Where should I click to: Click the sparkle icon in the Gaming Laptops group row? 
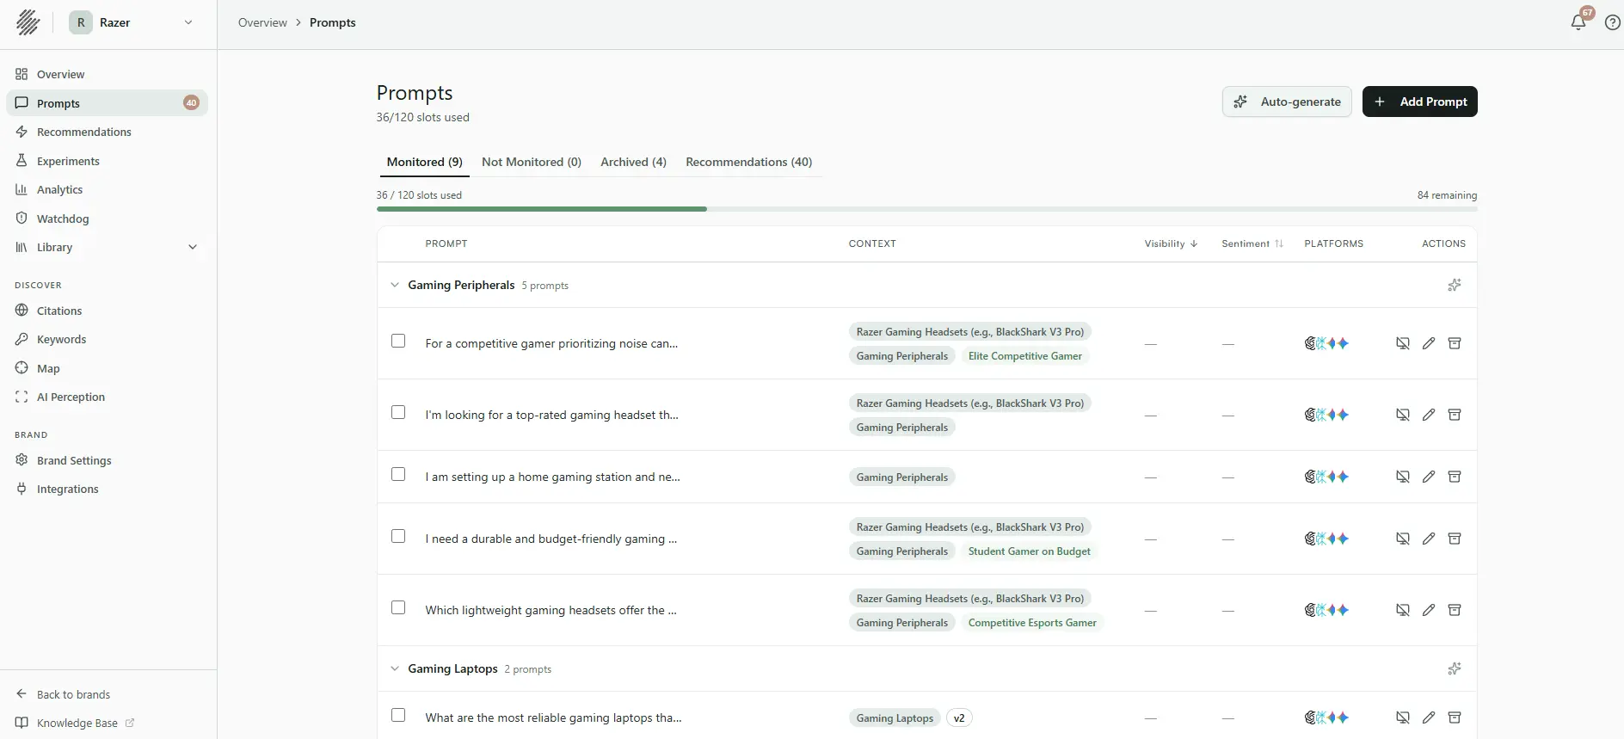[x=1455, y=668]
